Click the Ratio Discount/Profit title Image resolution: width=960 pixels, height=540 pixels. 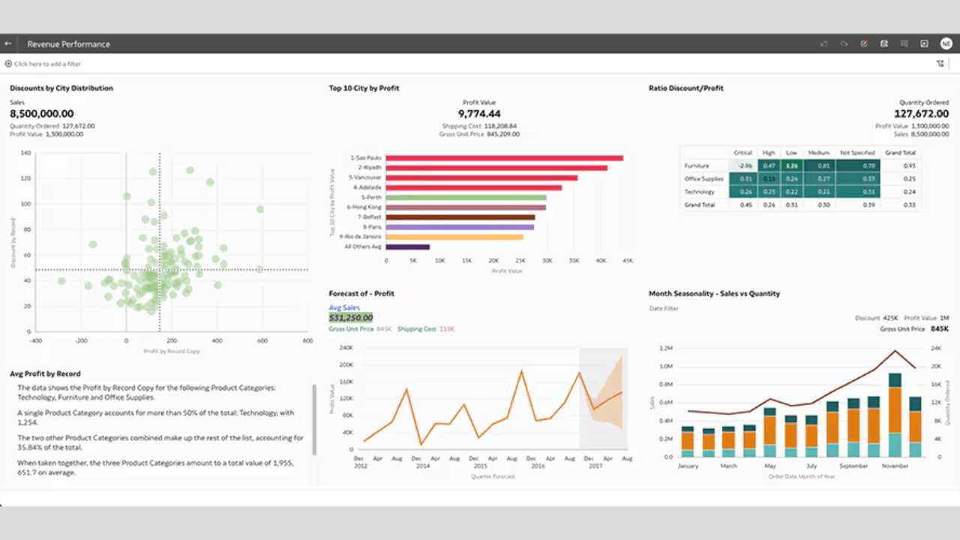[685, 88]
